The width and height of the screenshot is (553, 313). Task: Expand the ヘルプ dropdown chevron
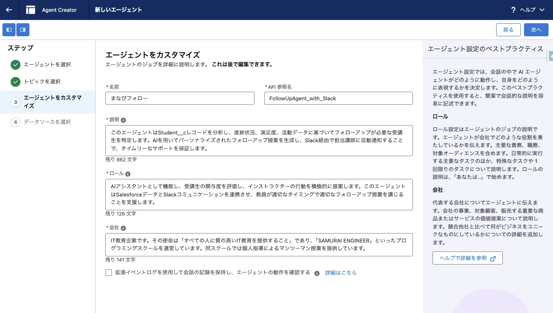[x=542, y=10]
